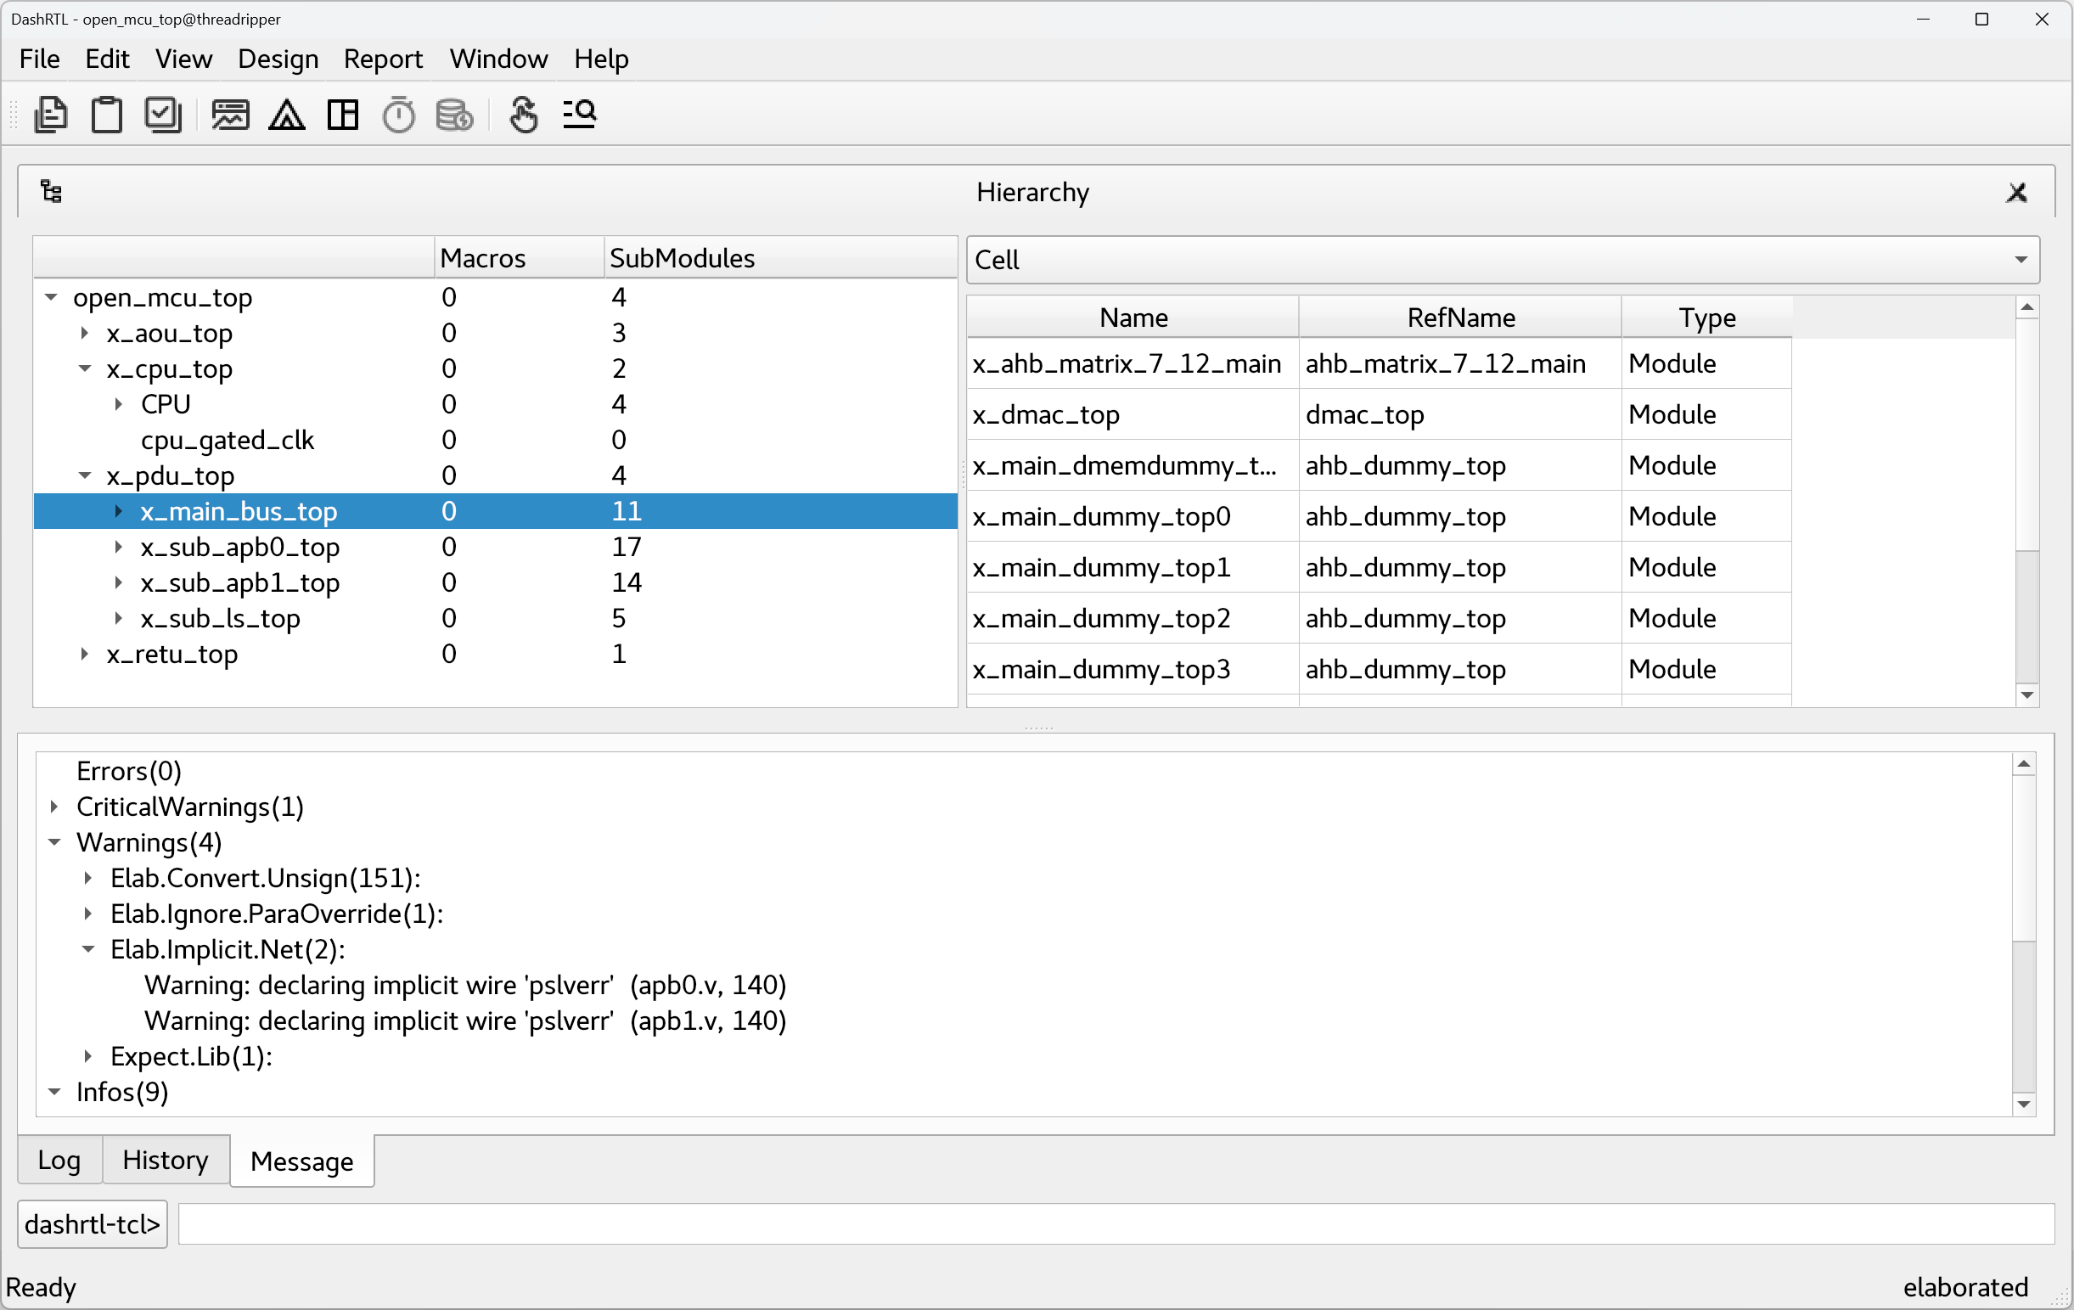Close the Hierarchy panel
This screenshot has height=1310, width=2074.
pos(2015,192)
